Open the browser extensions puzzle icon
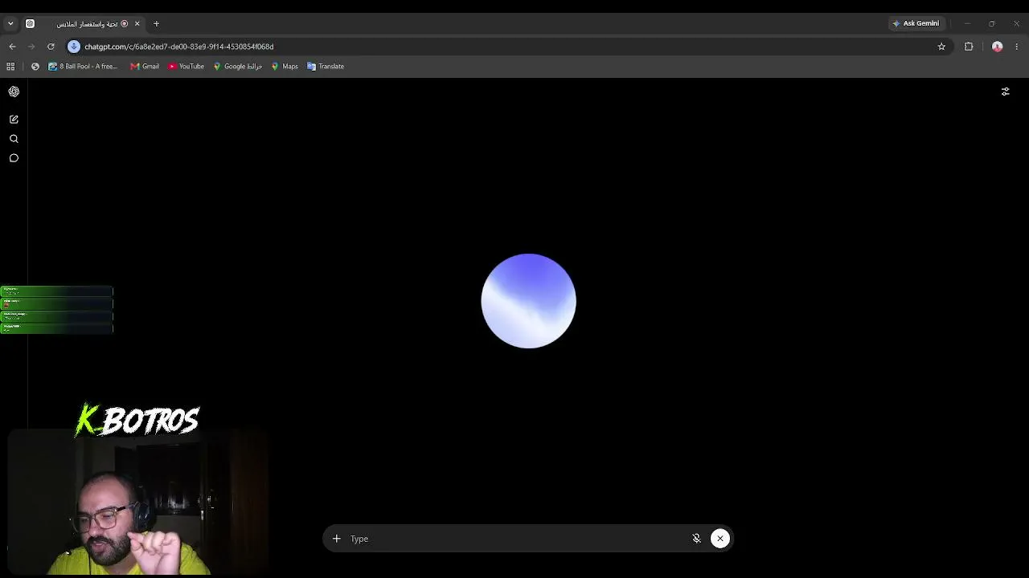The image size is (1029, 578). 969,47
